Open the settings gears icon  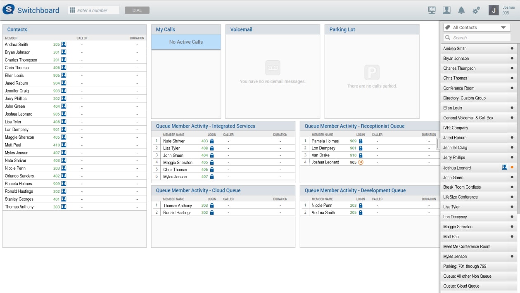[x=476, y=10]
